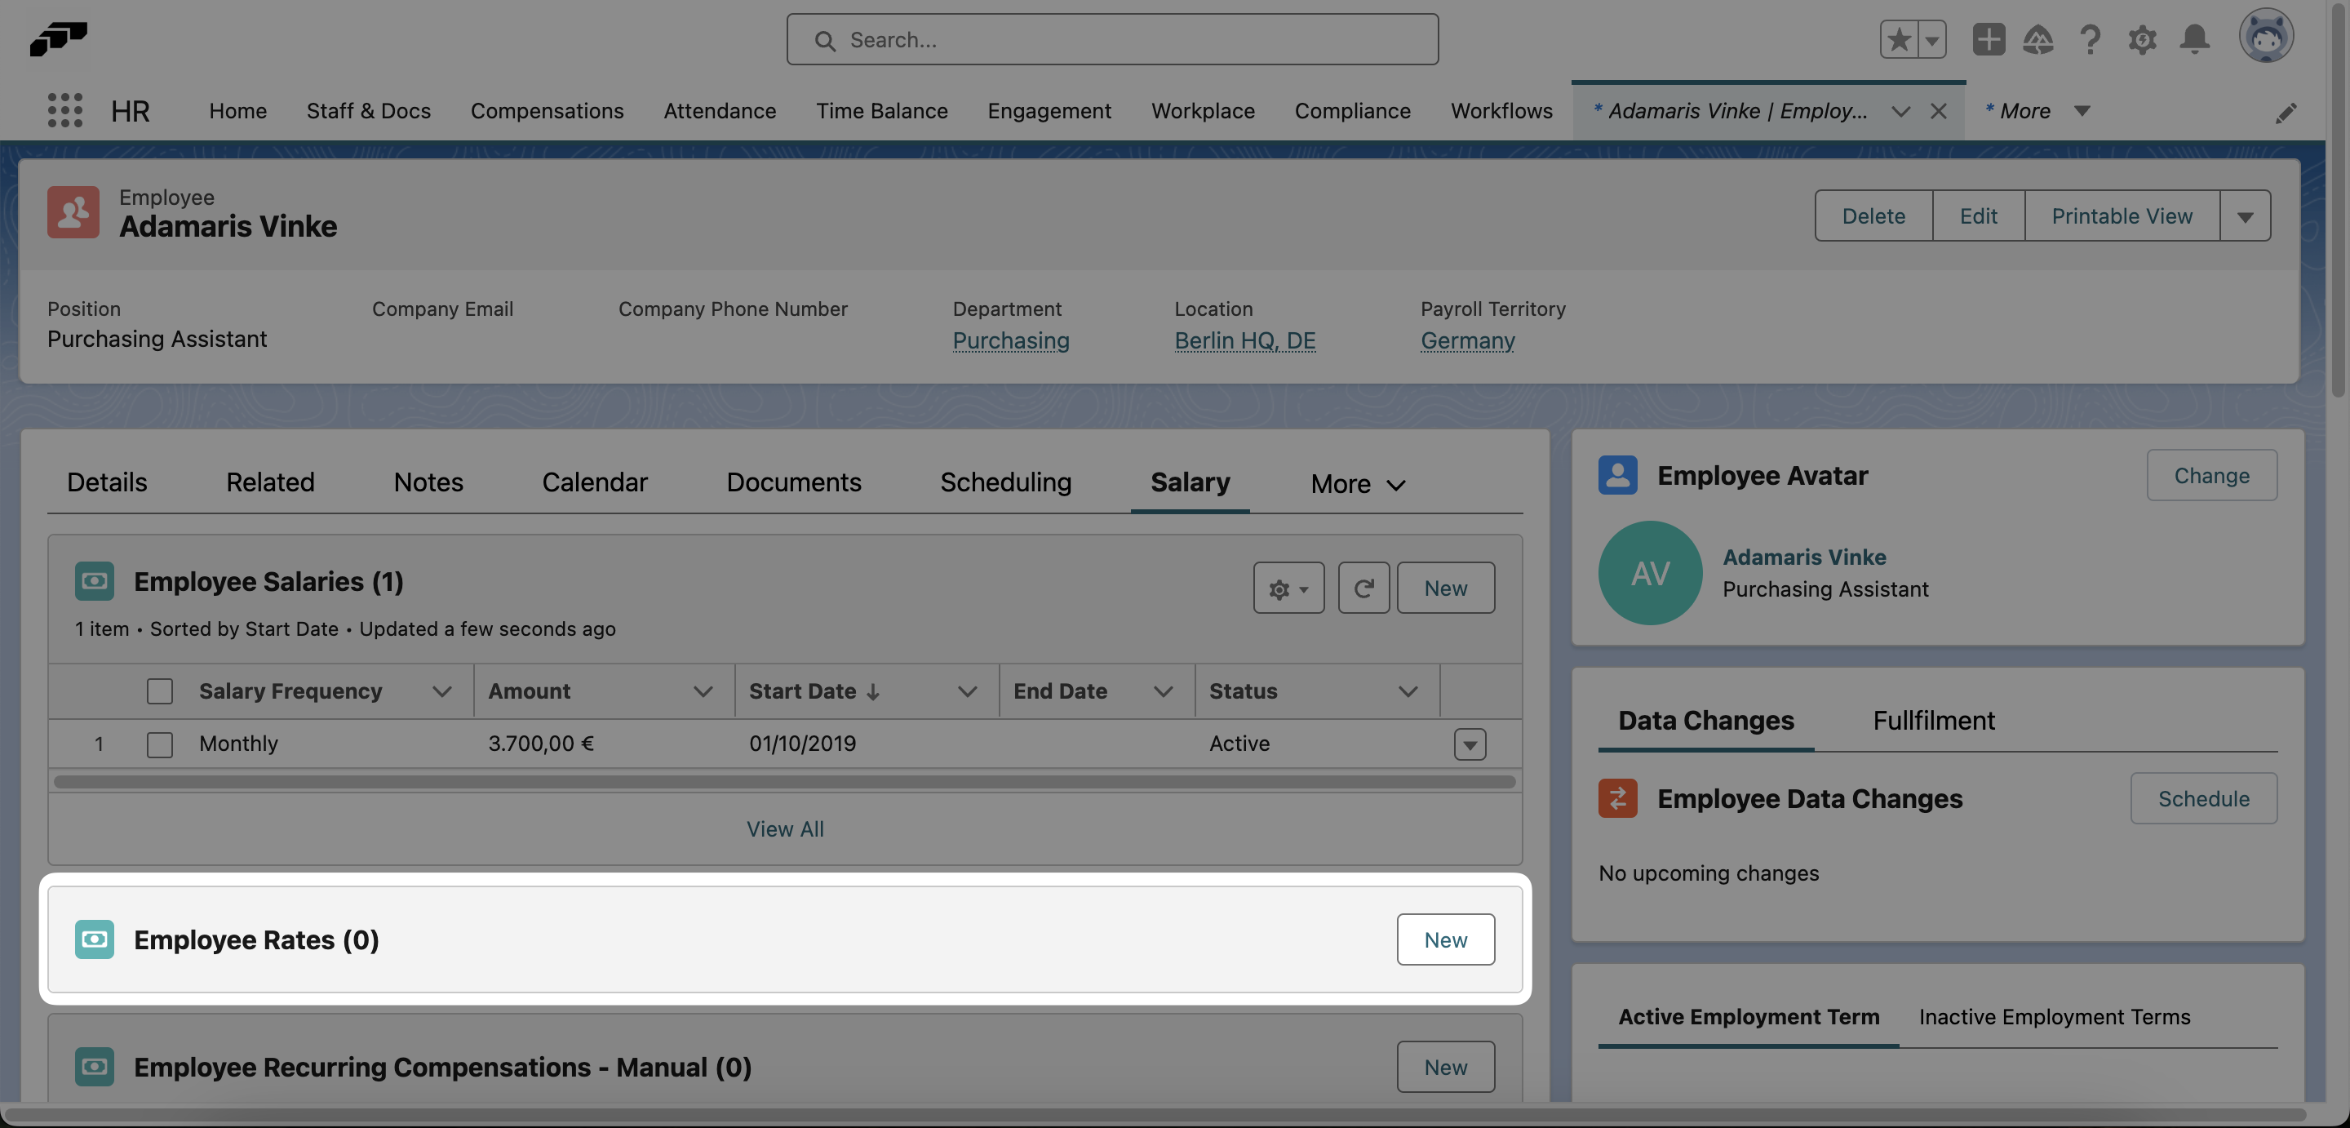Image resolution: width=2350 pixels, height=1128 pixels.
Task: Click the edit pencil icon near More tab
Action: pos(2287,113)
